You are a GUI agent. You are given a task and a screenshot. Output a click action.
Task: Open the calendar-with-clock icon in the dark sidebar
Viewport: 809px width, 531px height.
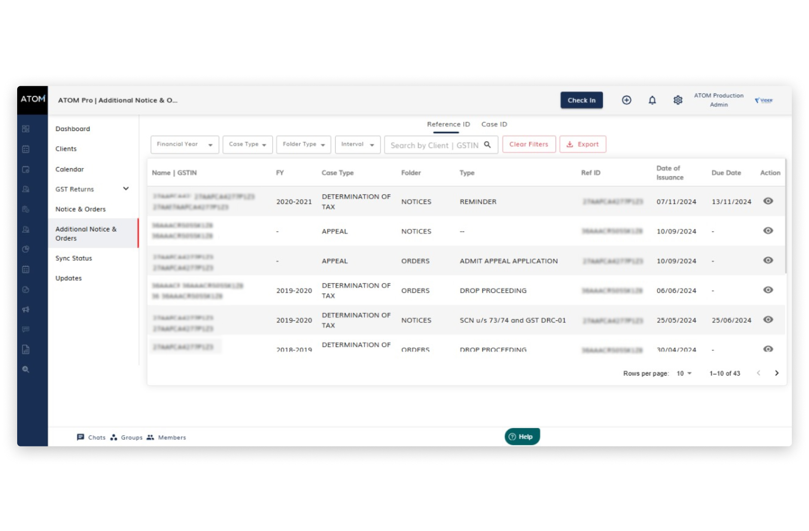(x=26, y=169)
